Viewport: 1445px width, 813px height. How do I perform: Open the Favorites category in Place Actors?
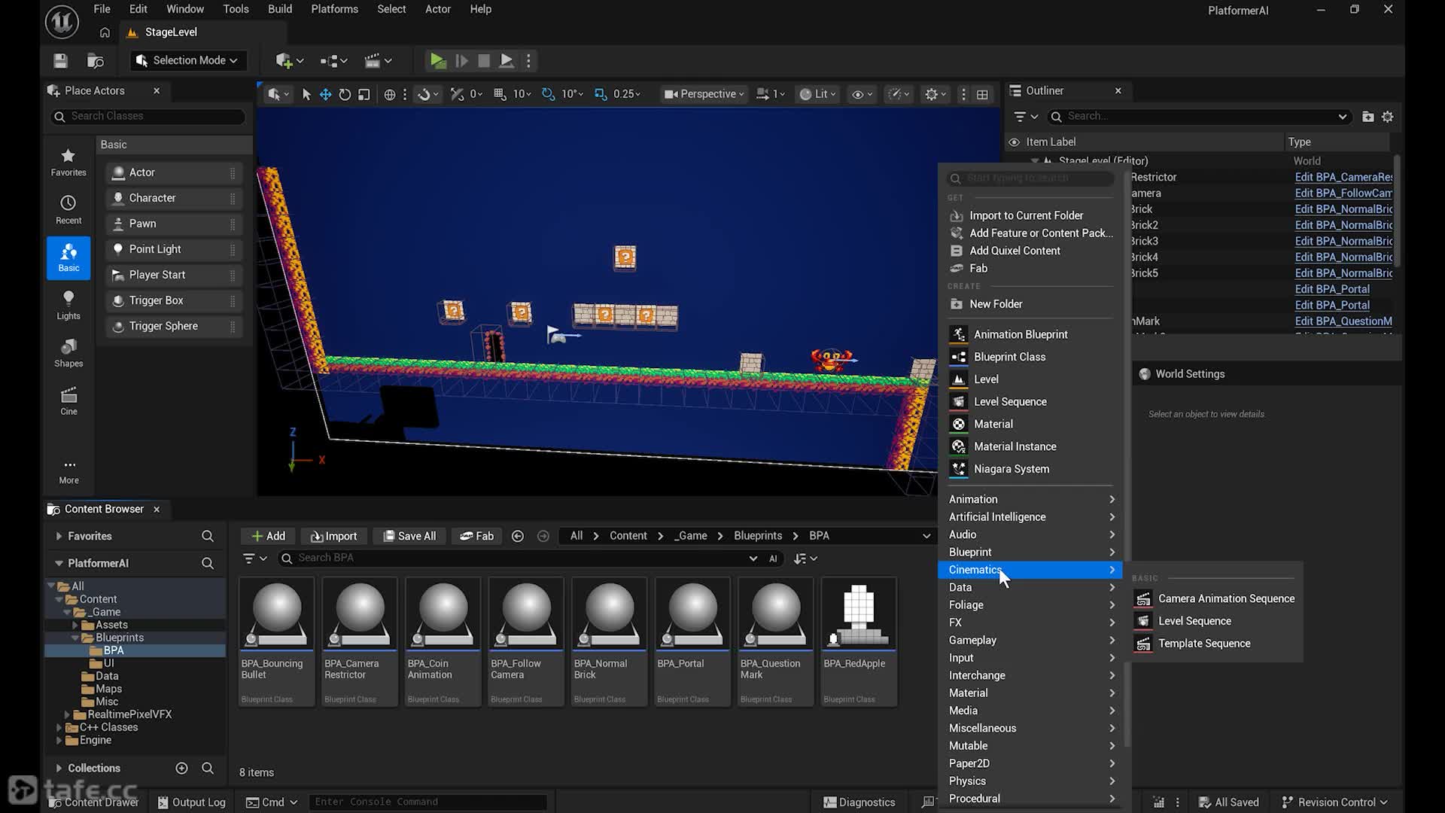(x=68, y=162)
